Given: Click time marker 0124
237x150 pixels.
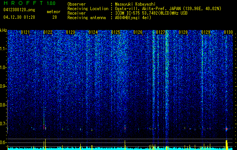Looking at the screenshot, I should [x=93, y=32].
